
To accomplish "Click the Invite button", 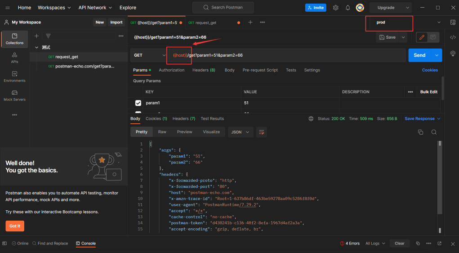I will pyautogui.click(x=316, y=8).
